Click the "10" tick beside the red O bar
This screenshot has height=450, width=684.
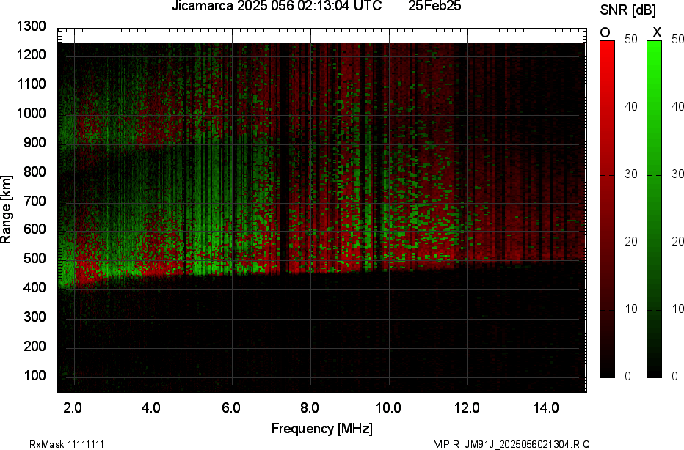(630, 309)
